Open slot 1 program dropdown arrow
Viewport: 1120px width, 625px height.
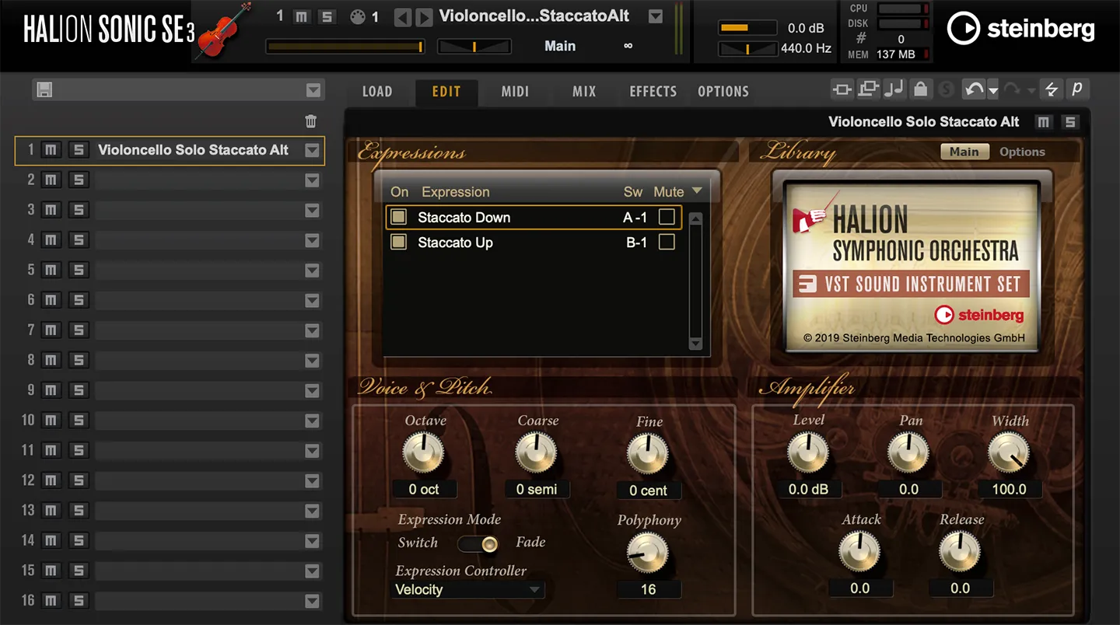tap(312, 151)
